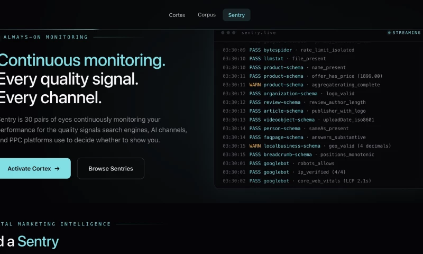Image resolution: width=423 pixels, height=254 pixels.
Task: Switch to the Cortex tab
Action: click(177, 15)
